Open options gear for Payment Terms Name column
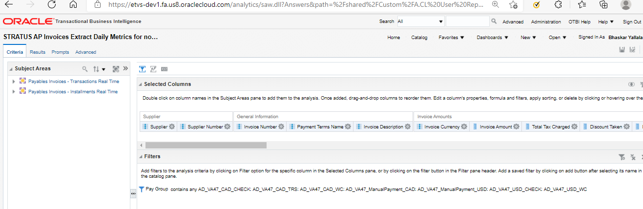Viewport: 643px width, 209px height. point(348,126)
